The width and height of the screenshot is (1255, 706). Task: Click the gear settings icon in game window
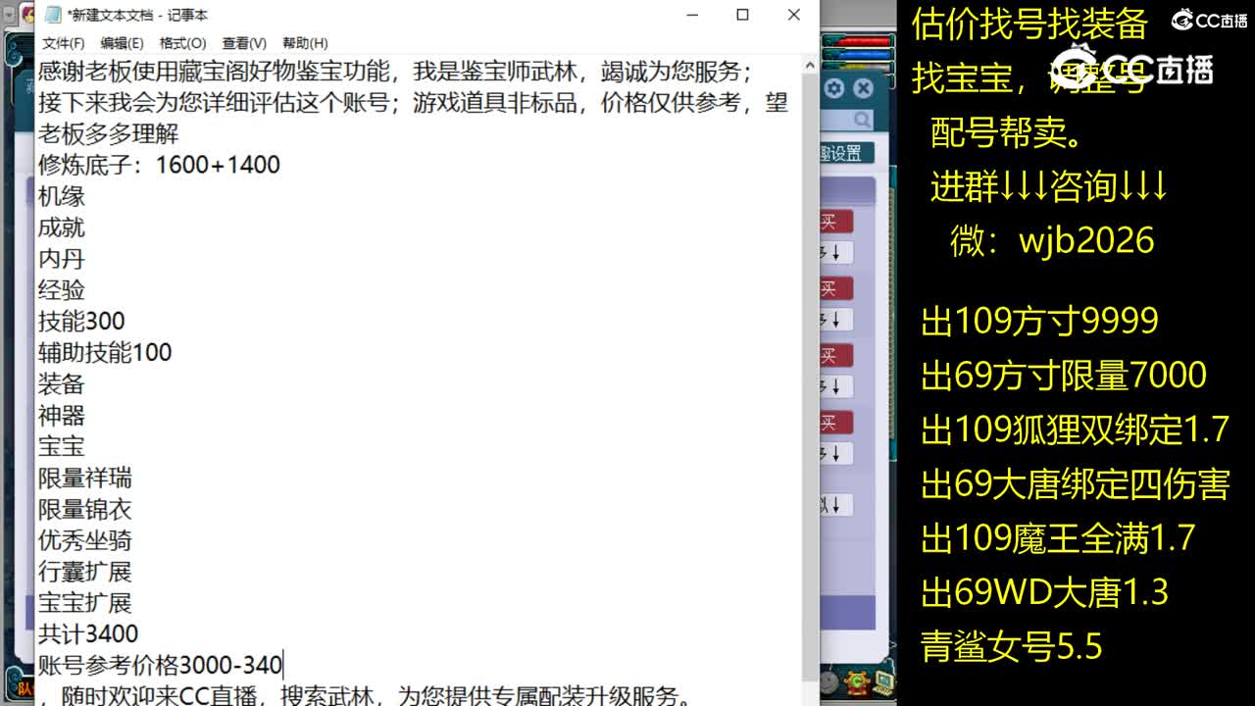click(x=834, y=88)
